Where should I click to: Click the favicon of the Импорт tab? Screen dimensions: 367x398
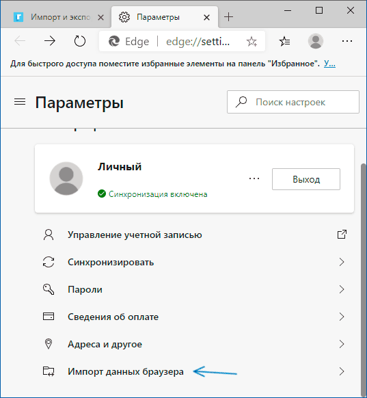[18, 17]
